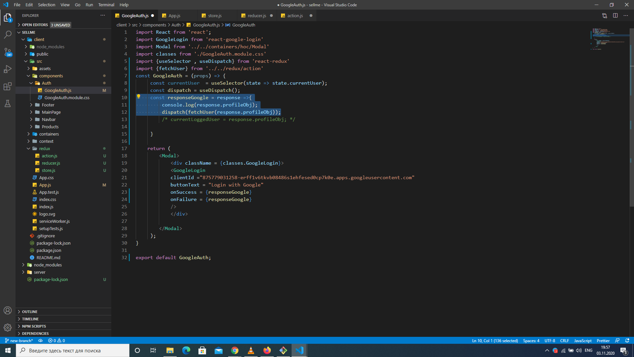The image size is (634, 357).
Task: Select language mode JavaScript in status bar
Action: click(583, 340)
